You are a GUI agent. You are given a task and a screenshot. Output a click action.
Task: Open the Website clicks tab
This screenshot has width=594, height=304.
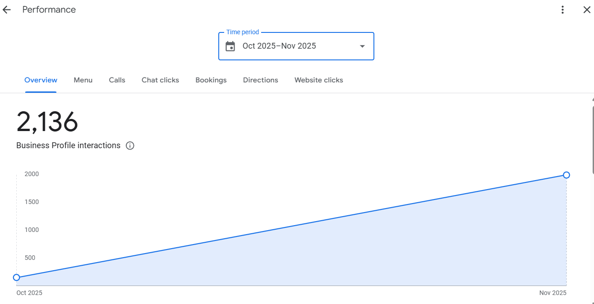click(318, 80)
